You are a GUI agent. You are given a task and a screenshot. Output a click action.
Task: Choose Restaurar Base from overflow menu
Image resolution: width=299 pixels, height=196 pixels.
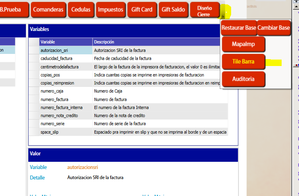point(239,28)
